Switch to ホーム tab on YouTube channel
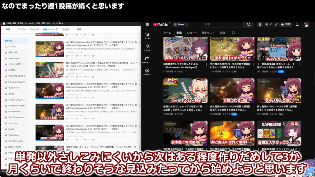Image resolution: width=315 pixels, height=177 pixels. 167,33
